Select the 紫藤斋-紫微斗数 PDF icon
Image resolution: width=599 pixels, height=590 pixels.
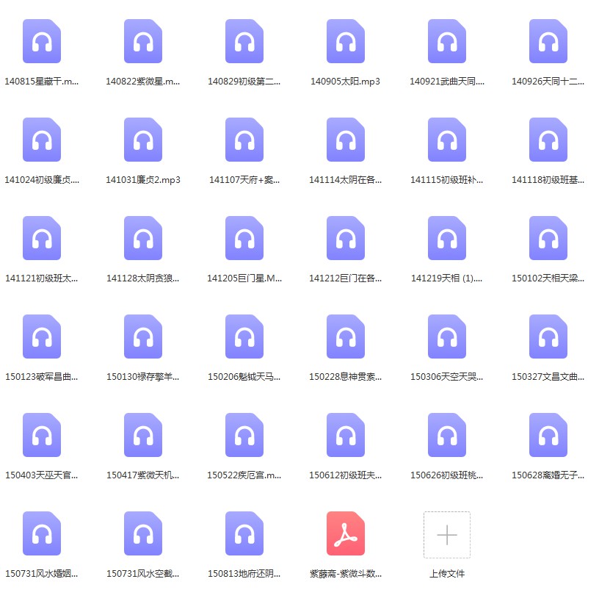346,535
